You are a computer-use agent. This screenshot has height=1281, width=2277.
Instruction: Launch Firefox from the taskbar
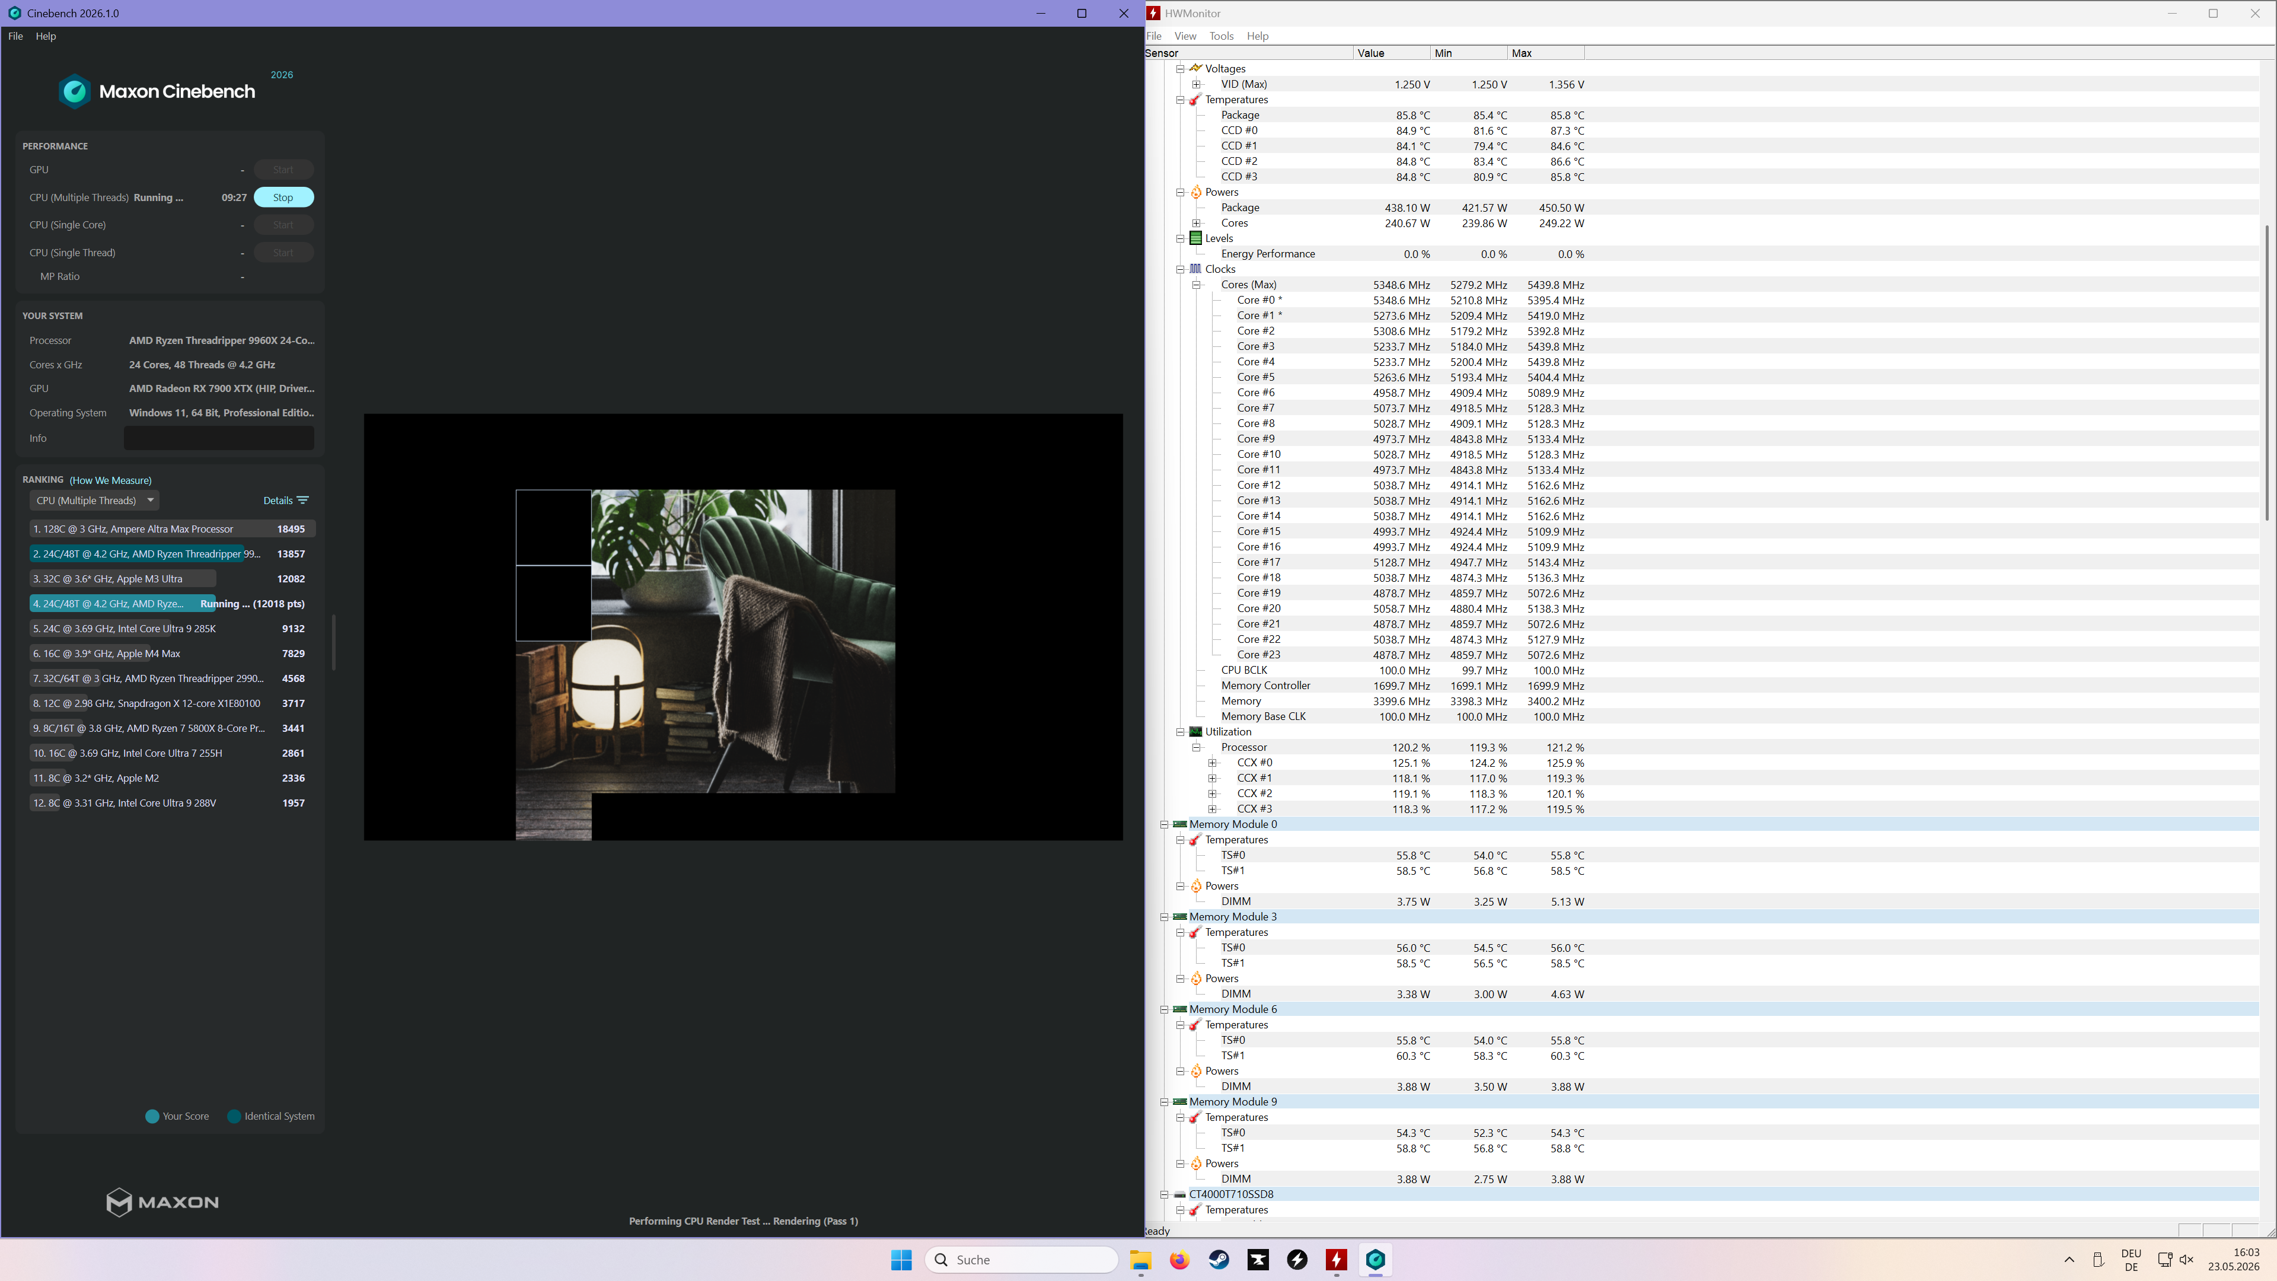click(x=1179, y=1260)
